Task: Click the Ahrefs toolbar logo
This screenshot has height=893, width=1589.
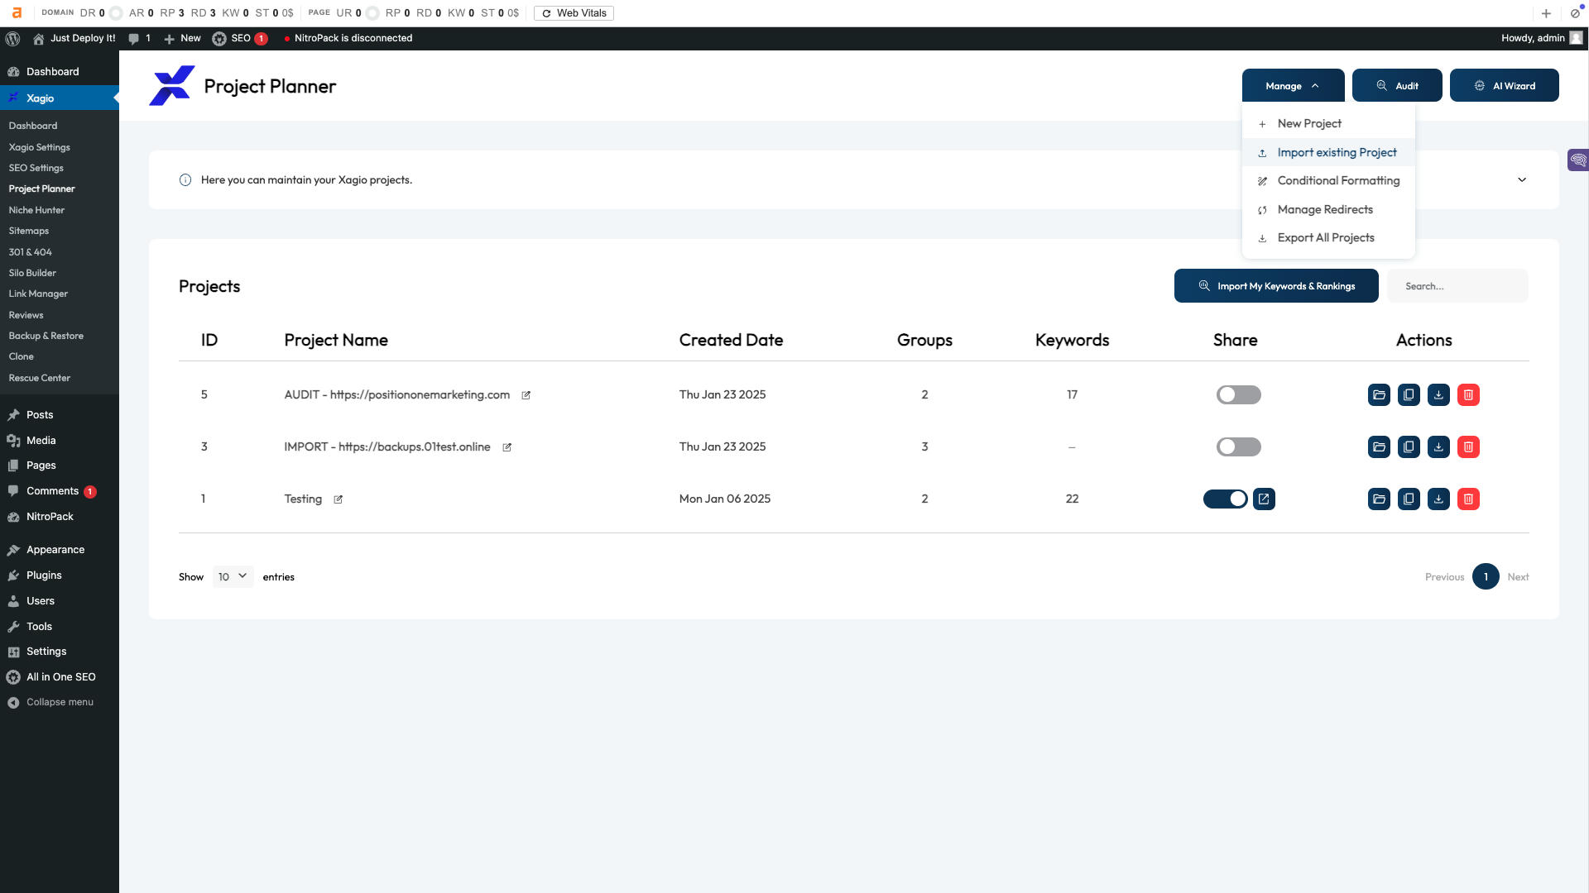Action: pos(17,13)
